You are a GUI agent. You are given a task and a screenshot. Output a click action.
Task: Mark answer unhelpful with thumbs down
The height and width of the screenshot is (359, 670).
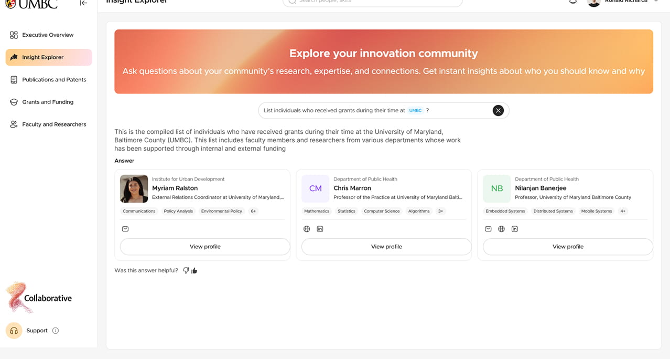[x=186, y=271]
